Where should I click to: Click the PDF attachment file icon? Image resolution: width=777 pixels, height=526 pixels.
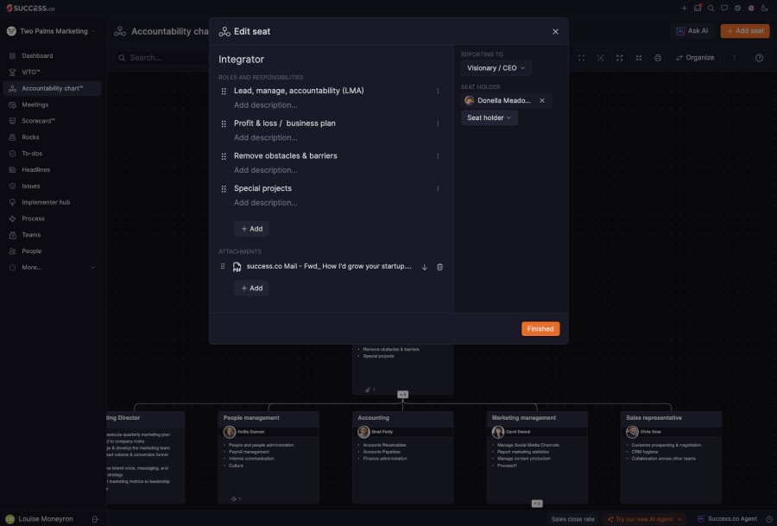(x=237, y=267)
